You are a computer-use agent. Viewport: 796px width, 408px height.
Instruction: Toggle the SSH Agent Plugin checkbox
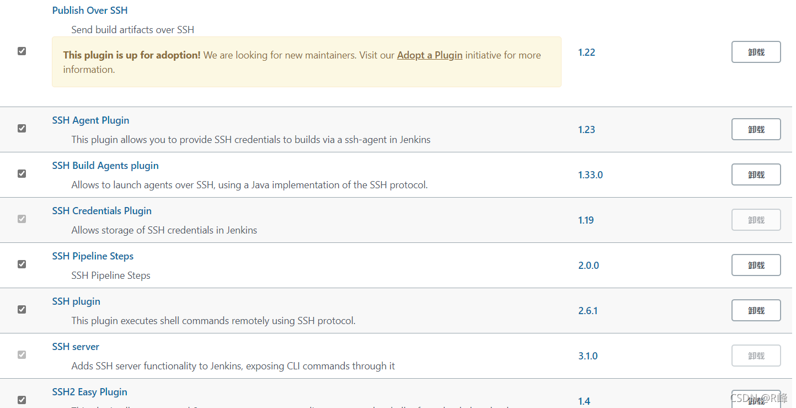click(x=22, y=129)
